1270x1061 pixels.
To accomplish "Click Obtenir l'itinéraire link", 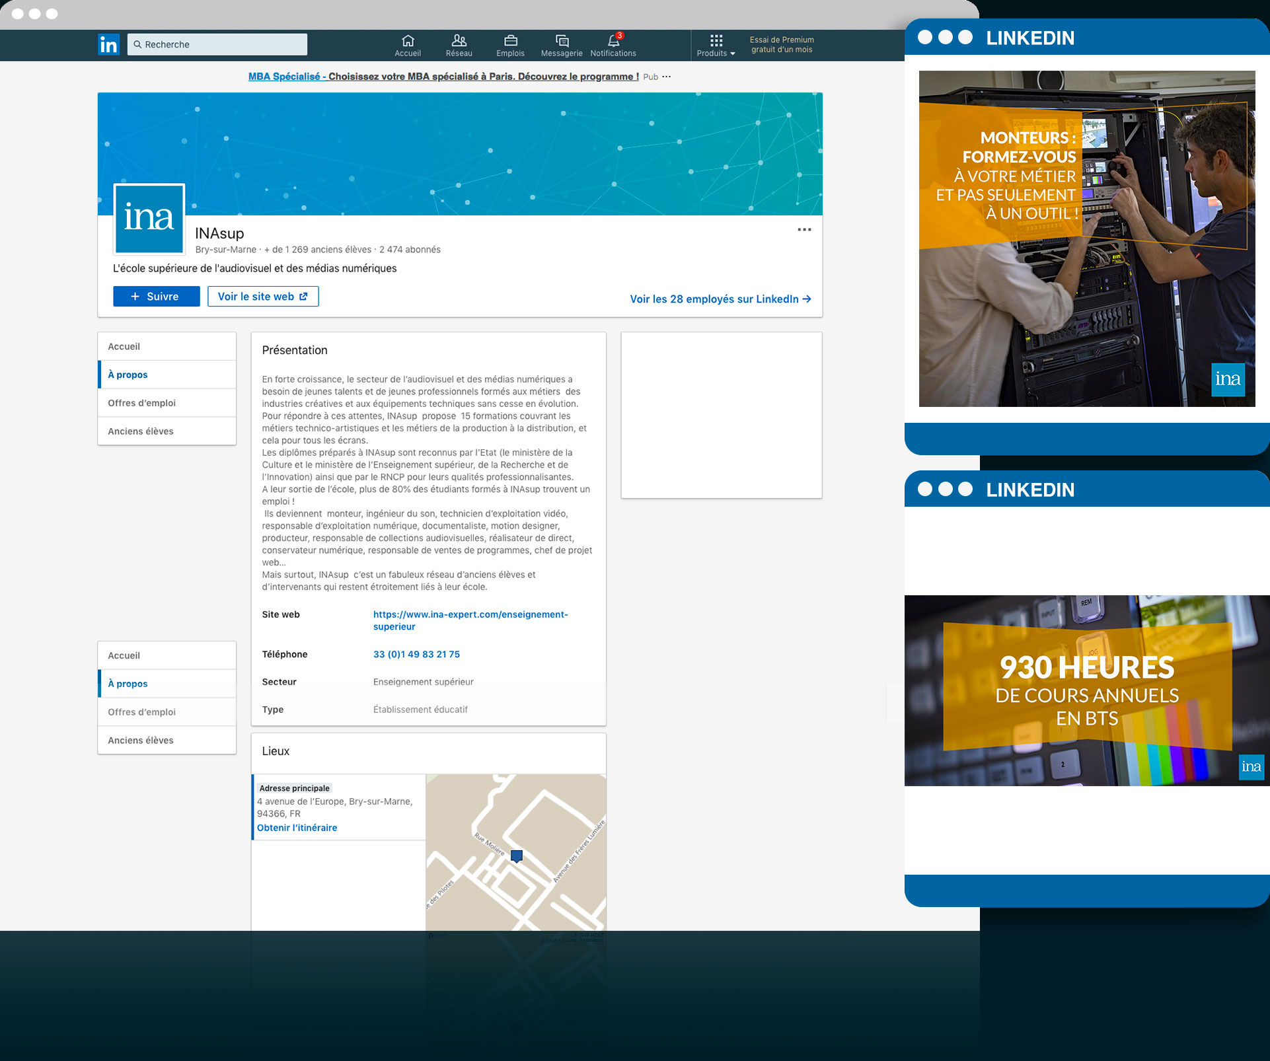I will (x=297, y=828).
